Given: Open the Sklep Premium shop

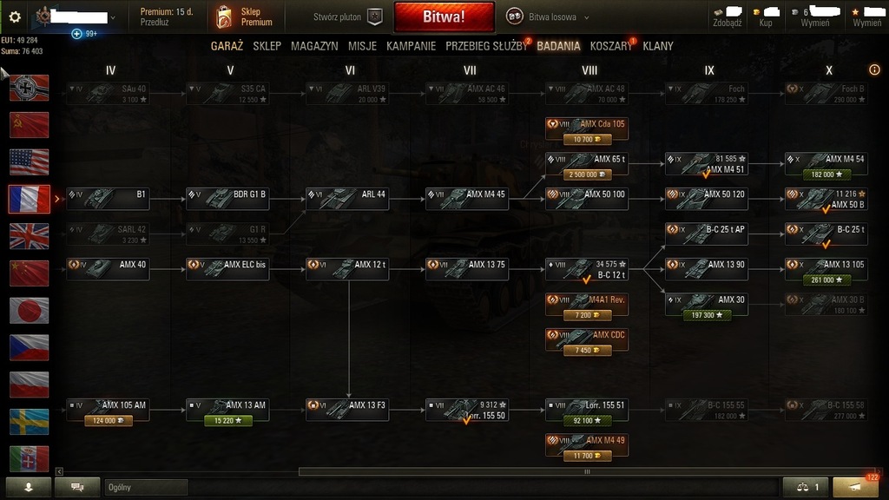Looking at the screenshot, I should pyautogui.click(x=244, y=17).
